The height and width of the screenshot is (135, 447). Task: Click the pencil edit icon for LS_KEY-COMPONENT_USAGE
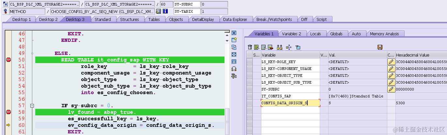coord(391,69)
